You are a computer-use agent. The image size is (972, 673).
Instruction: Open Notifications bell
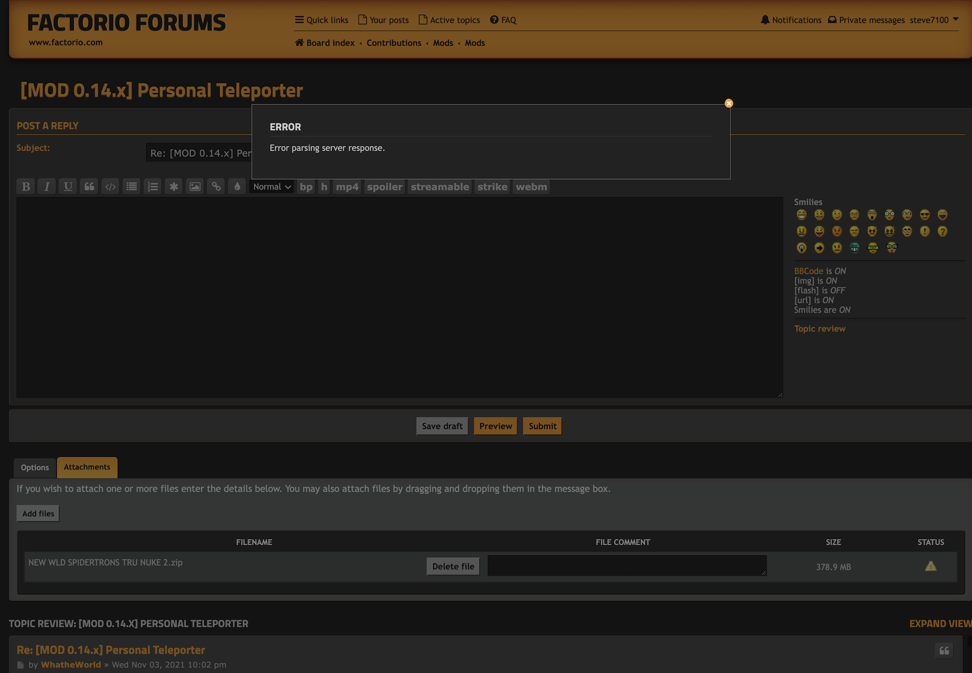(791, 20)
